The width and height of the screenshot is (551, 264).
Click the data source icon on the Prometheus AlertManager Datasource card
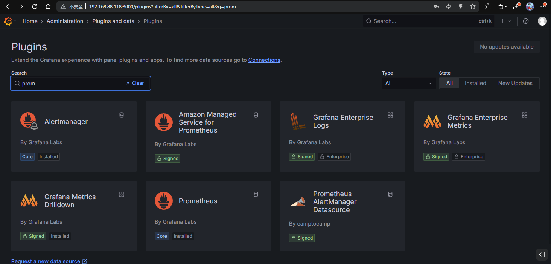(x=390, y=194)
